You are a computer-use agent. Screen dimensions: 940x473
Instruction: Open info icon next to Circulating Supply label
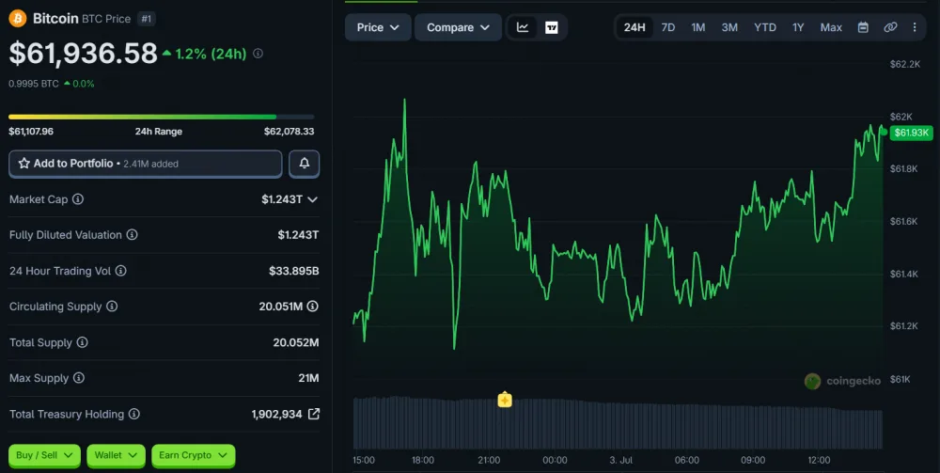click(x=112, y=307)
